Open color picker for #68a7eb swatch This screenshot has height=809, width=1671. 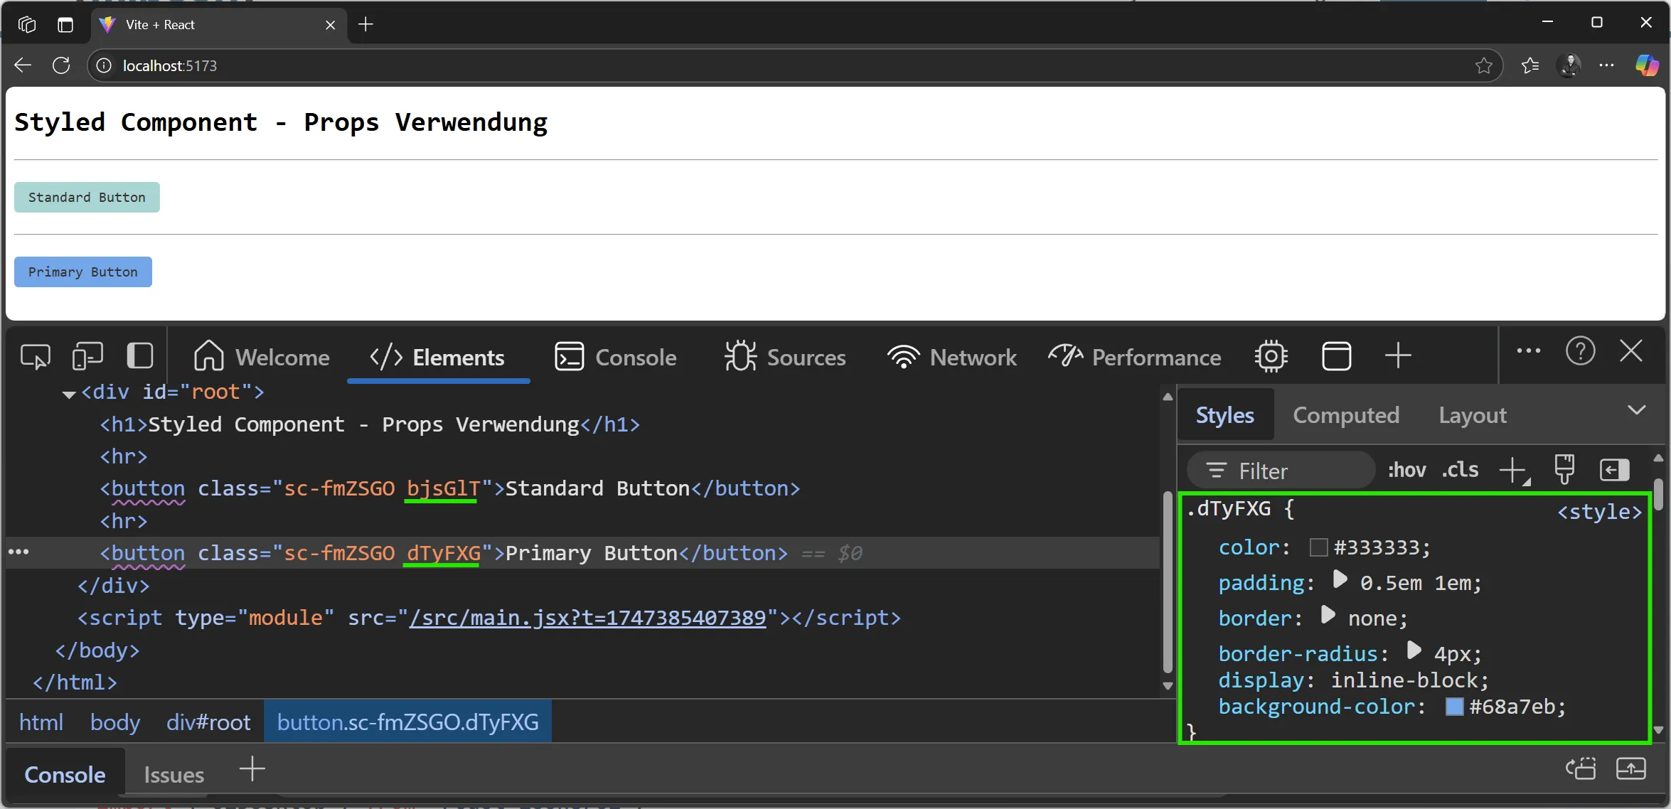[1455, 707]
